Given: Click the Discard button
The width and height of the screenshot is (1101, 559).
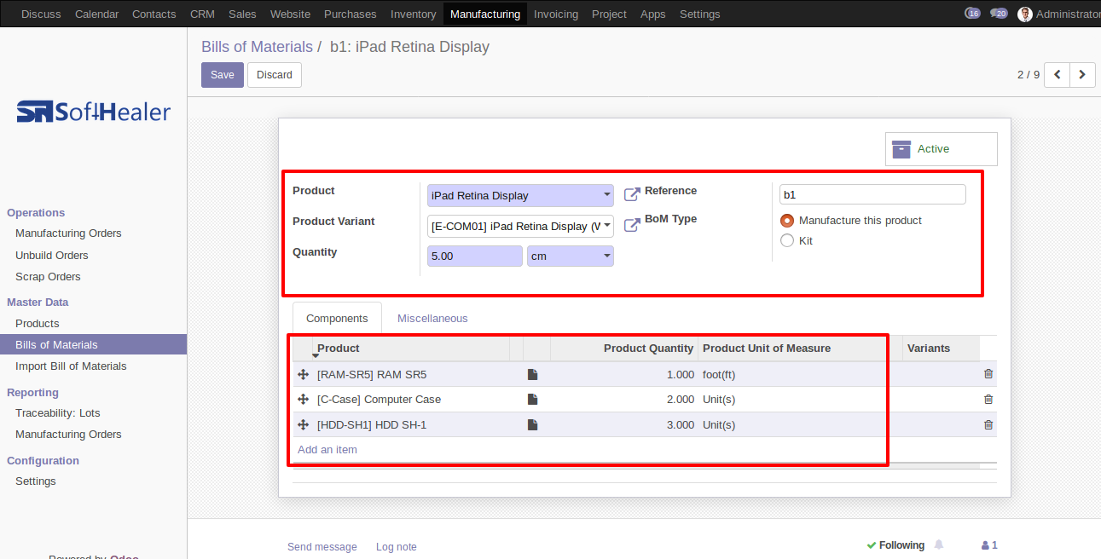Looking at the screenshot, I should (275, 75).
